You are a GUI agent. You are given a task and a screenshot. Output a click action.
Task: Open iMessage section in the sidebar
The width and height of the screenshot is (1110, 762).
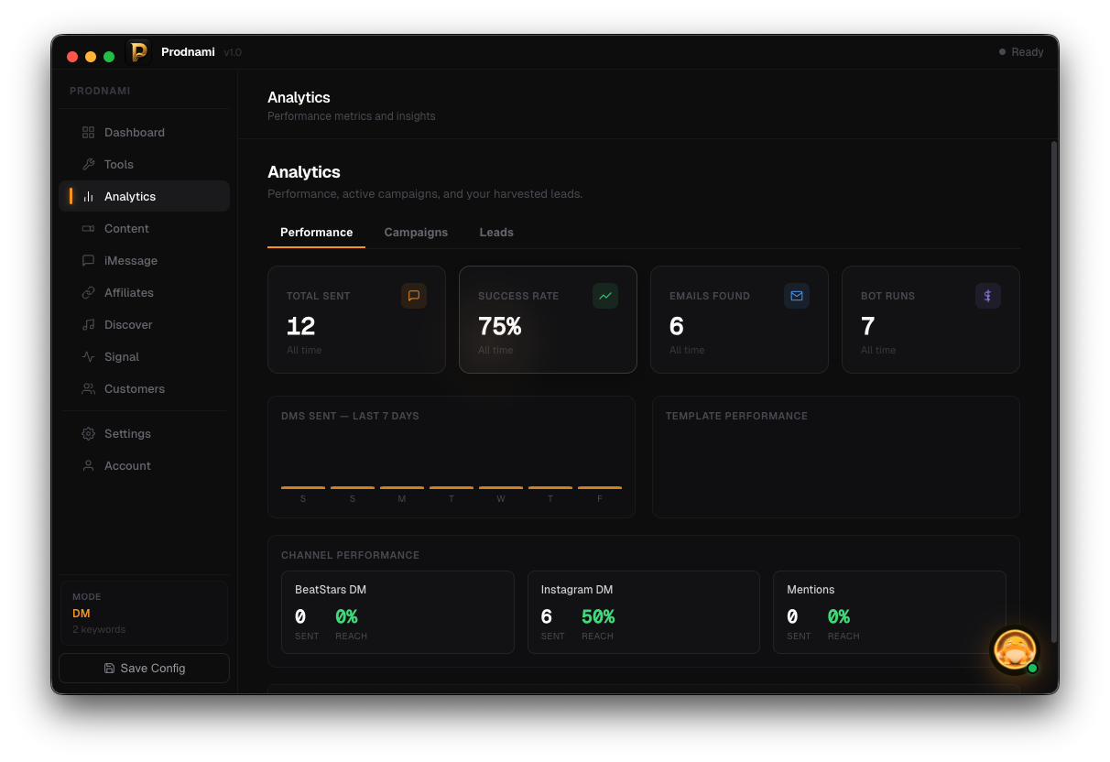(145, 261)
